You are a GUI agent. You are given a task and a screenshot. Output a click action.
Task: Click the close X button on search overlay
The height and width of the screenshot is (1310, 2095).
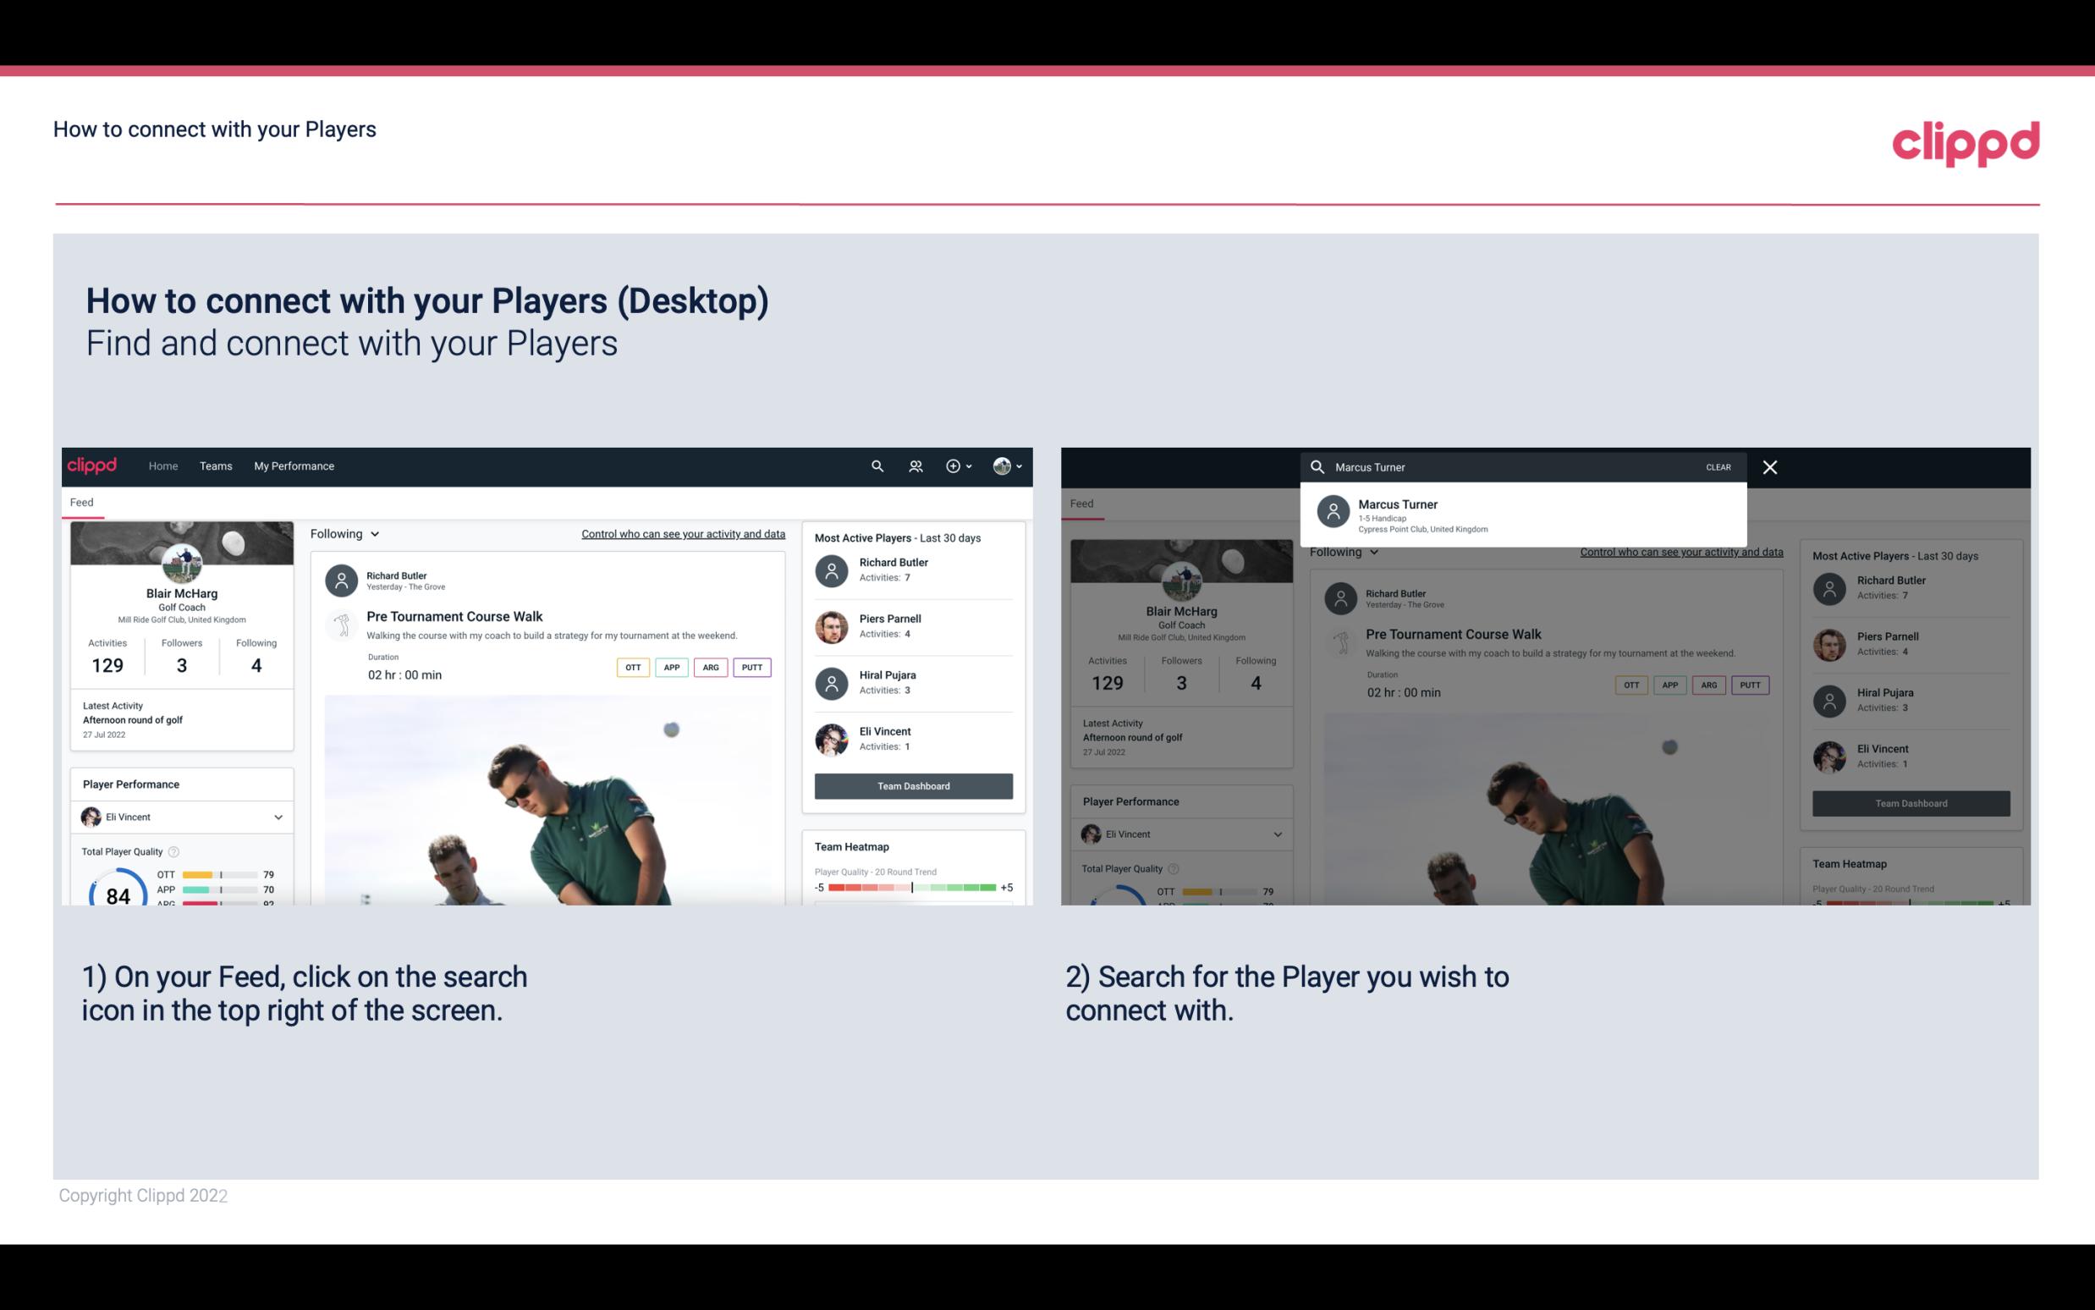point(1771,466)
